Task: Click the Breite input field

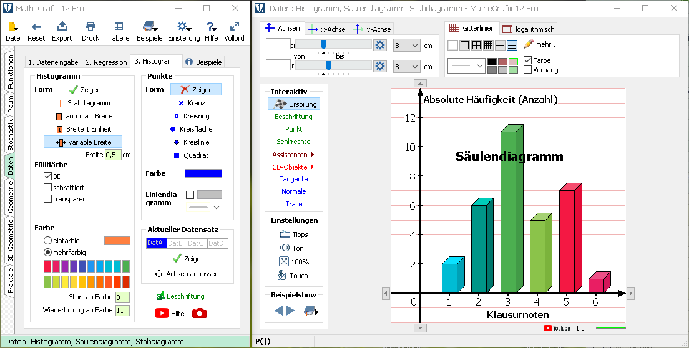Action: pos(112,155)
